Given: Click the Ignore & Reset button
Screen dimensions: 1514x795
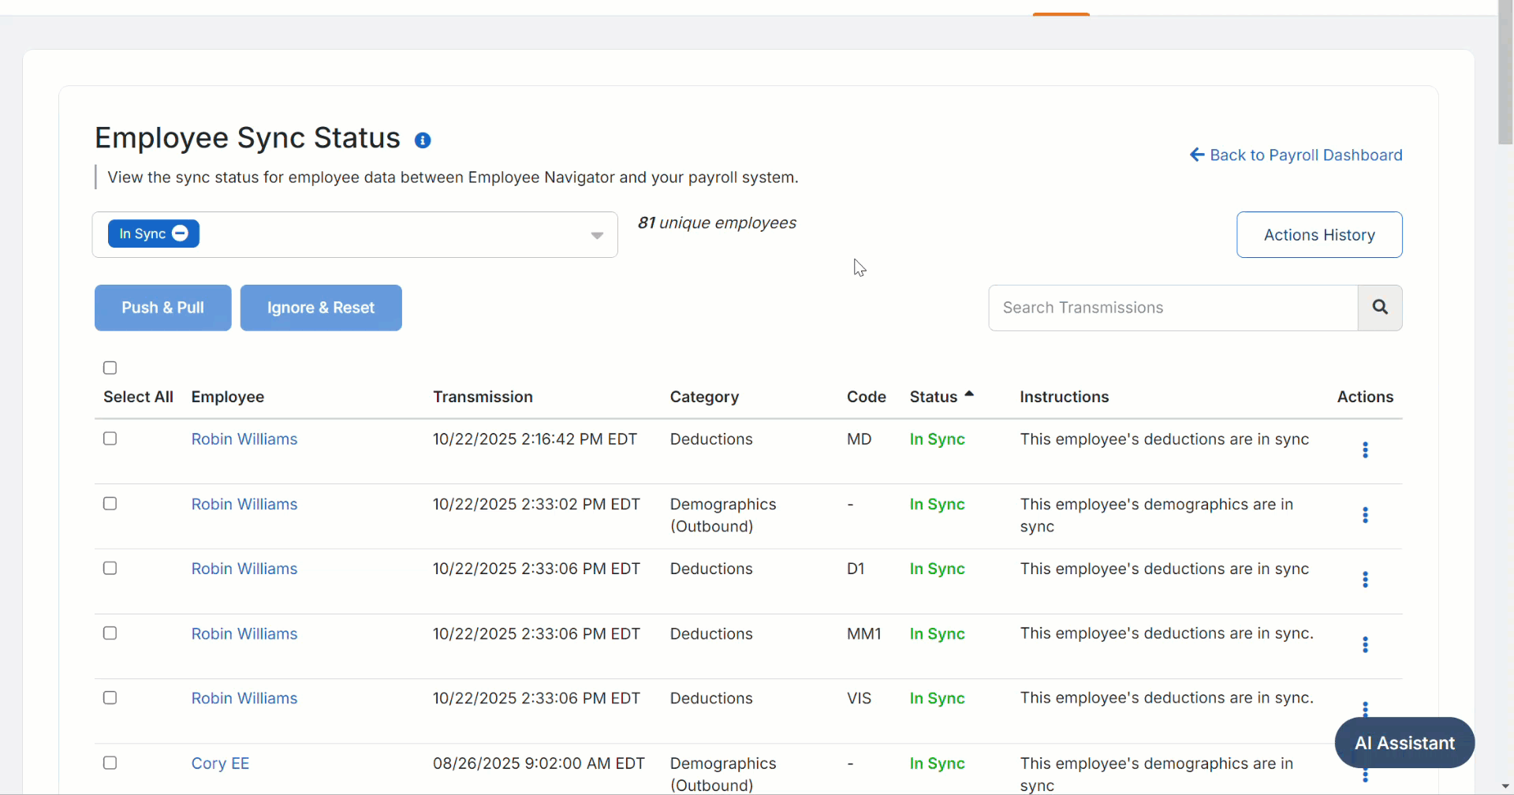Looking at the screenshot, I should coord(321,308).
